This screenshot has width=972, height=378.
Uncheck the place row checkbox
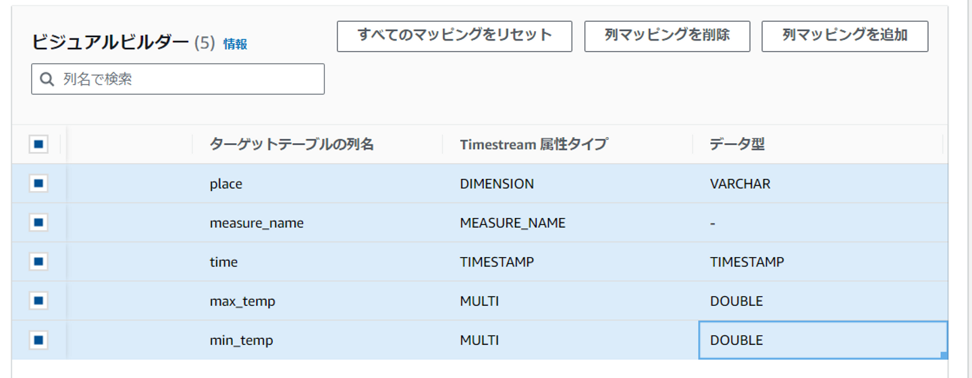click(38, 184)
